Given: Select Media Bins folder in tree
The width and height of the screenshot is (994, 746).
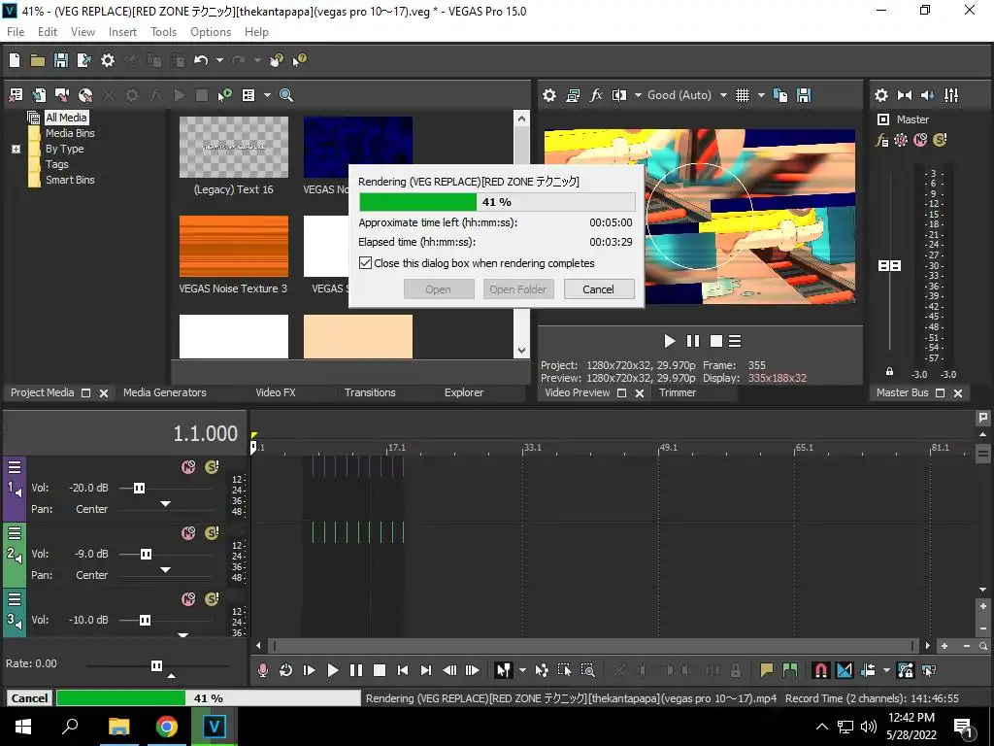Looking at the screenshot, I should tap(70, 133).
